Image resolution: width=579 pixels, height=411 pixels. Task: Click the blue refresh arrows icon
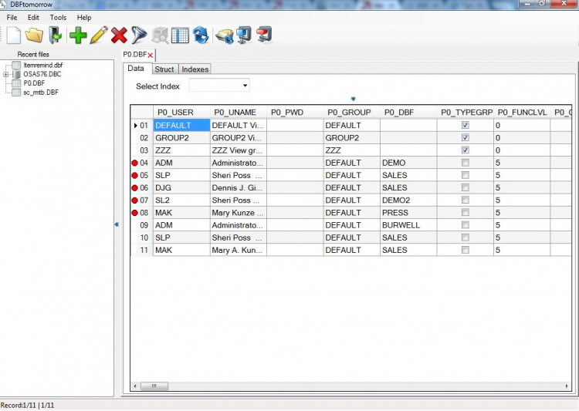201,35
